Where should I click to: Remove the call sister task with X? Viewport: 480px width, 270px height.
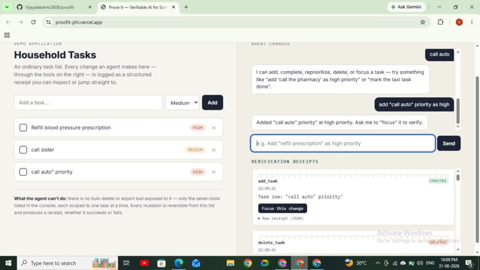[214, 150]
